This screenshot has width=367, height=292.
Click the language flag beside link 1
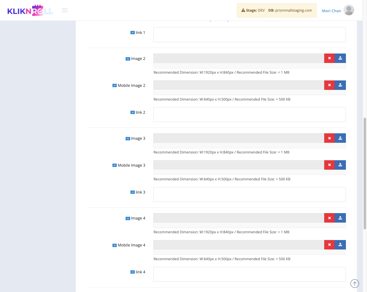pyautogui.click(x=133, y=32)
